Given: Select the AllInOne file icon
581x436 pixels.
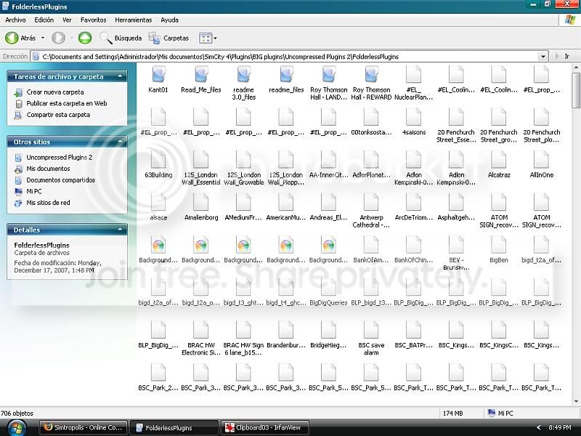Looking at the screenshot, I should pos(541,160).
